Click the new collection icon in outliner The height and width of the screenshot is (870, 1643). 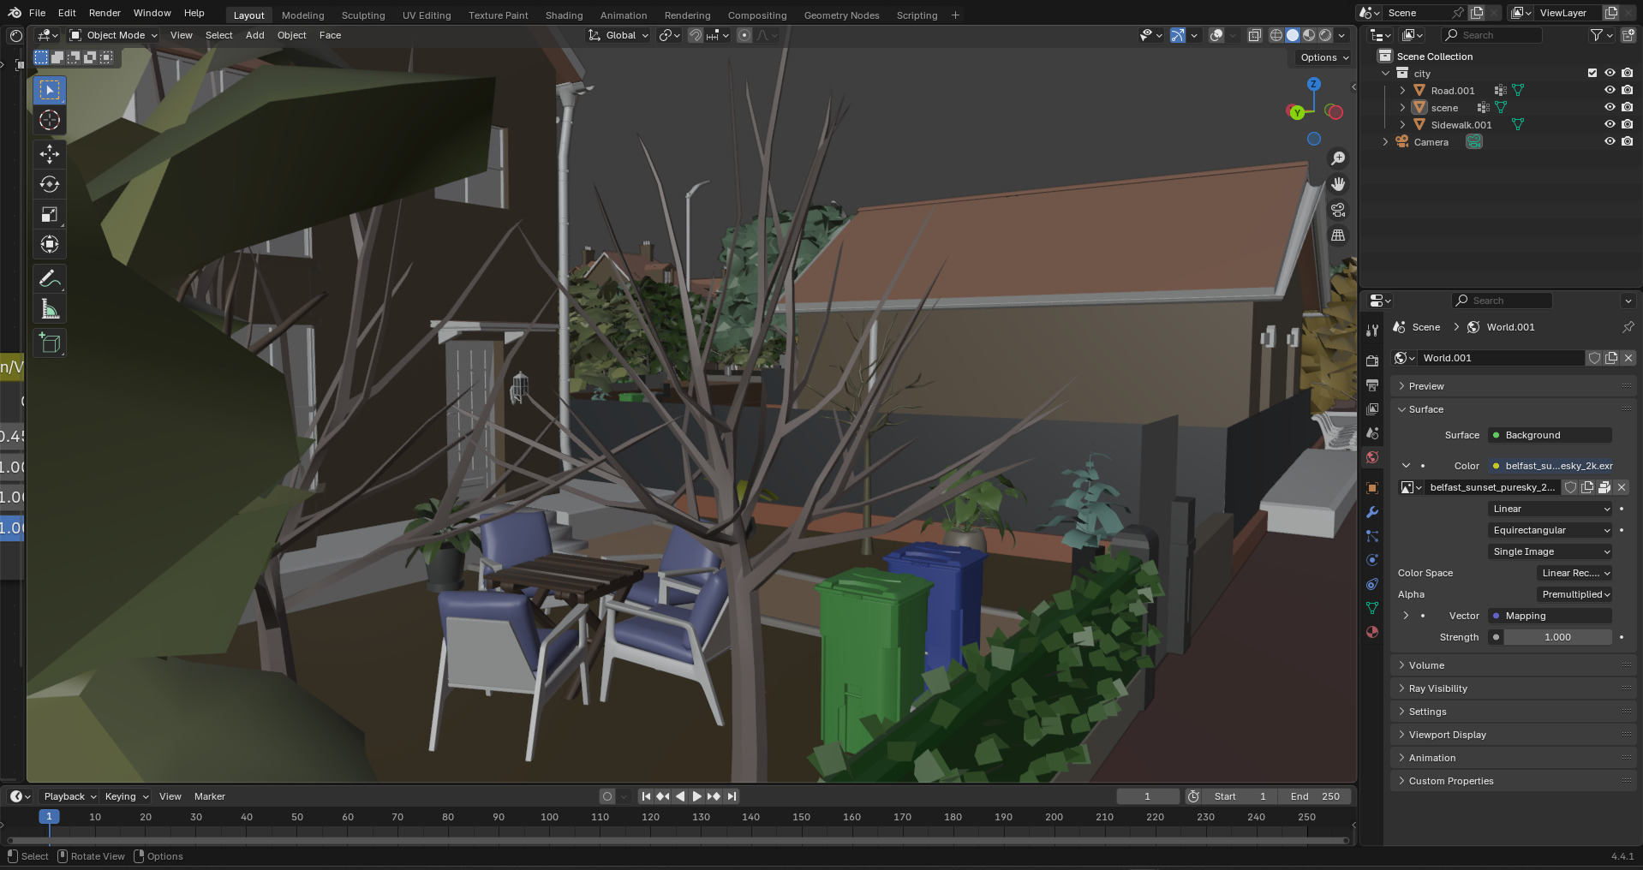tap(1628, 35)
